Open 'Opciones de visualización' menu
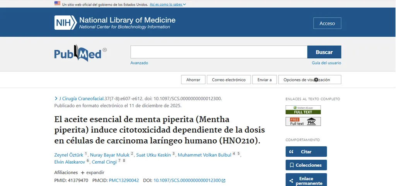This screenshot has width=396, height=186. (x=310, y=79)
